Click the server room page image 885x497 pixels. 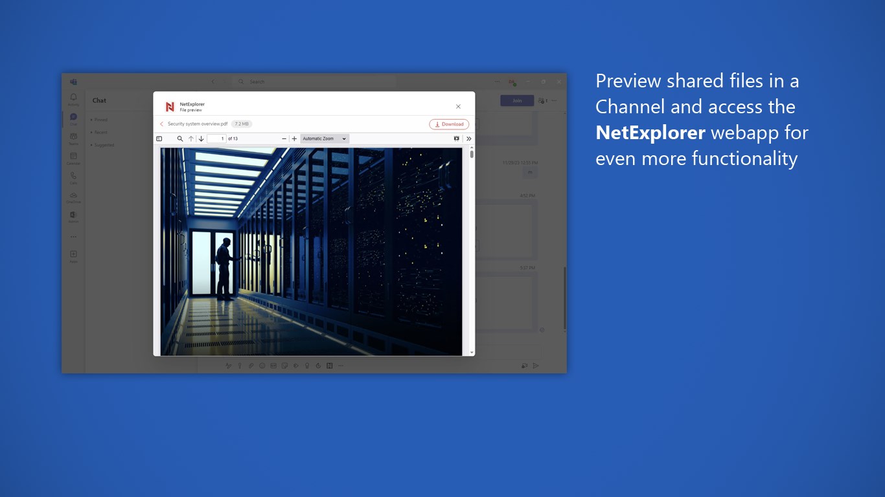point(312,251)
